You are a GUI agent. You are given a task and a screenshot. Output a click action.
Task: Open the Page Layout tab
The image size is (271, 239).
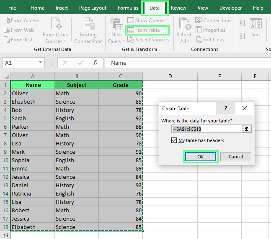[x=93, y=8]
